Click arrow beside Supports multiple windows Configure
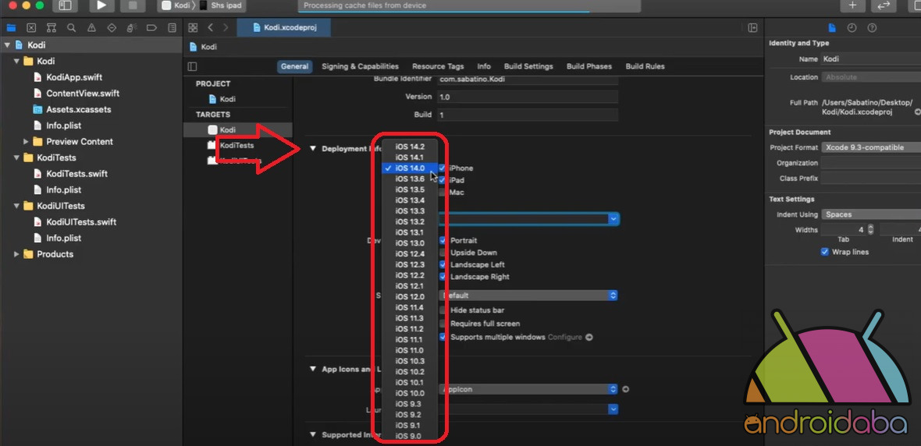Viewport: 921px width, 446px height. (x=589, y=337)
